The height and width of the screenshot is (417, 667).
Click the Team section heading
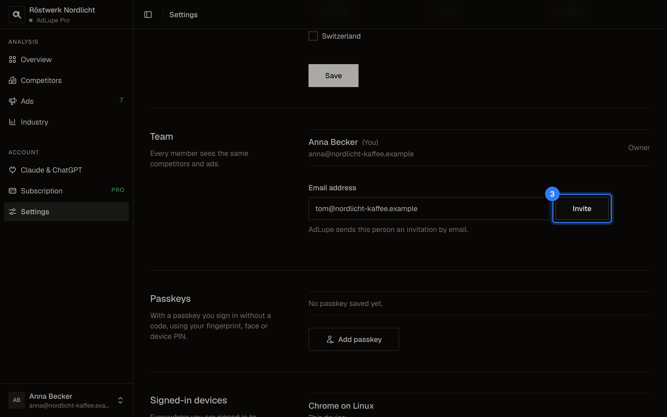tap(162, 137)
